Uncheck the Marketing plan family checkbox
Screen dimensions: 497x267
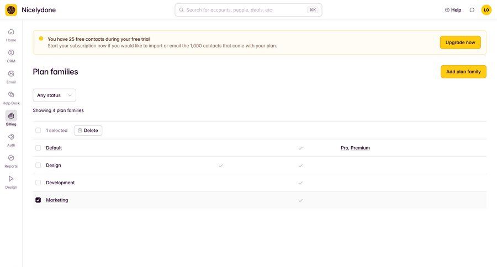(38, 200)
